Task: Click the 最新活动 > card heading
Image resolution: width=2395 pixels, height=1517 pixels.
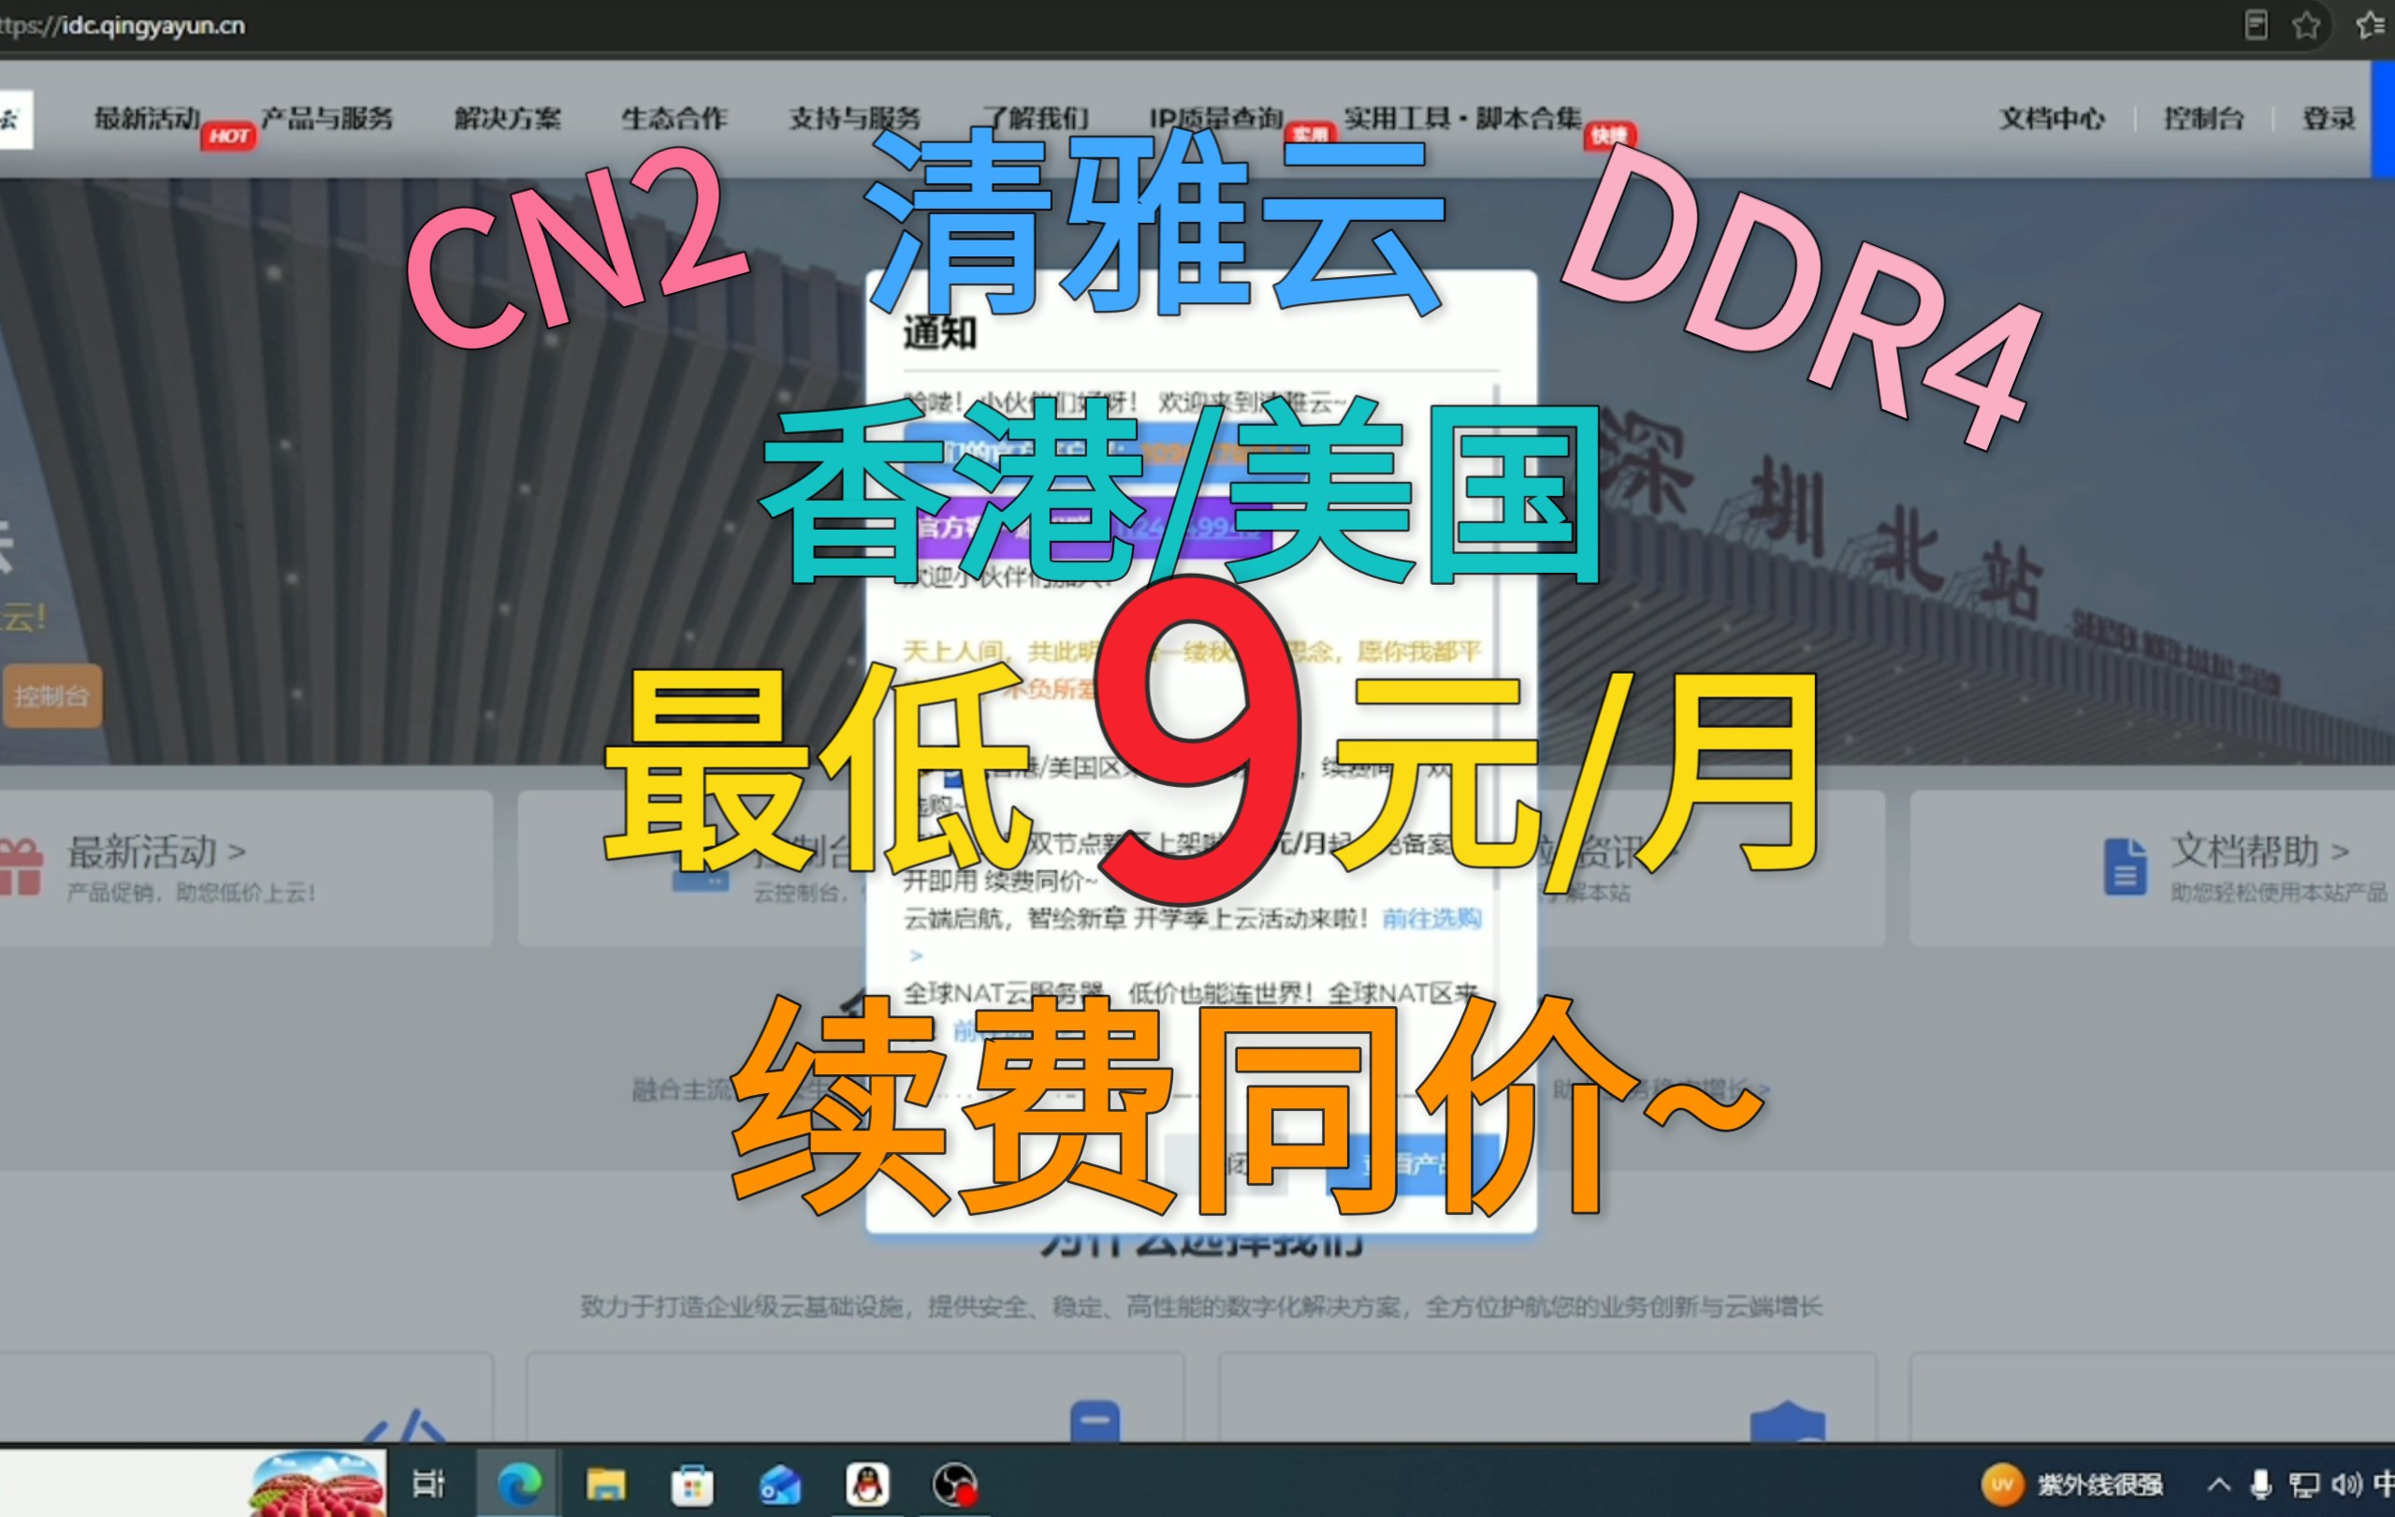Action: coord(156,853)
